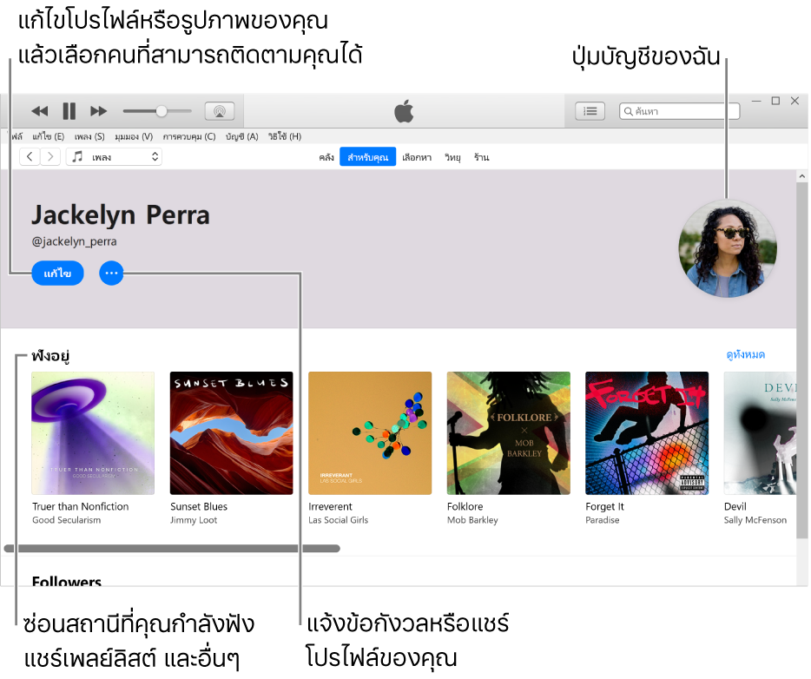Open the blue three-dots more button
811x679 pixels.
[111, 273]
